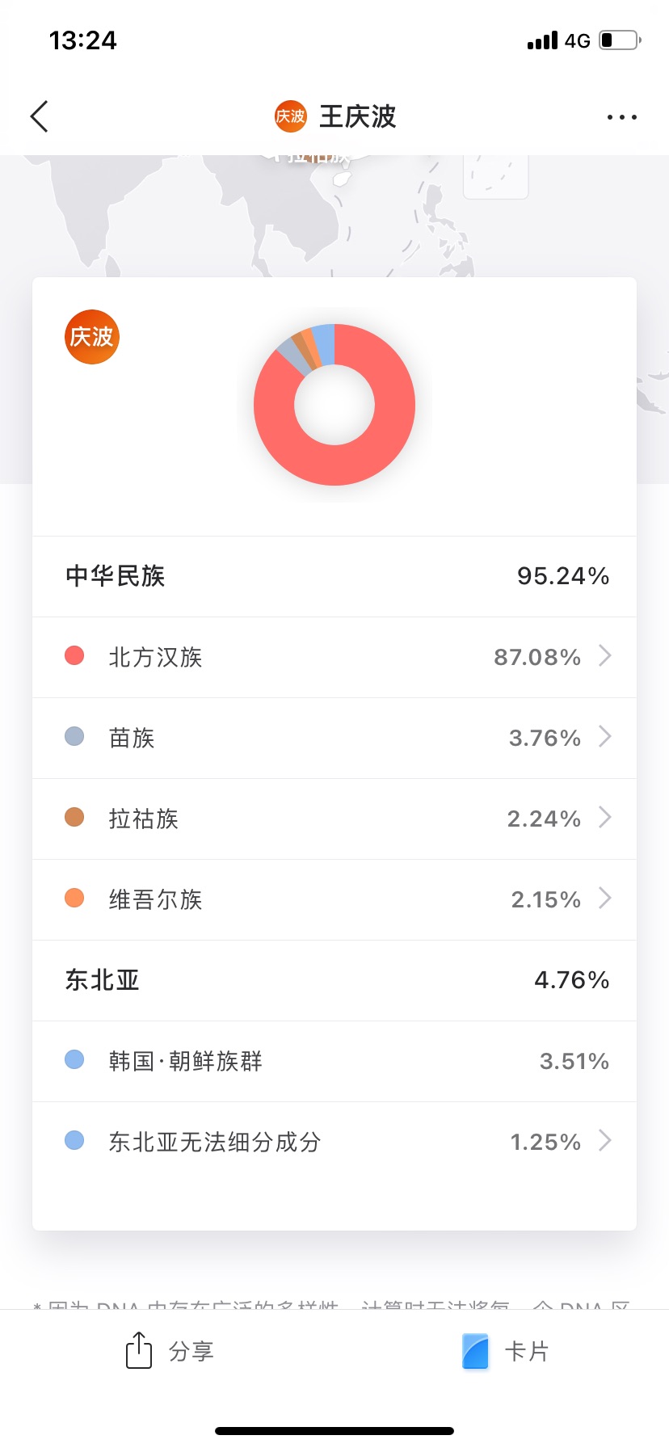Select the 中华民族 header row
The height and width of the screenshot is (1448, 669).
point(334,576)
